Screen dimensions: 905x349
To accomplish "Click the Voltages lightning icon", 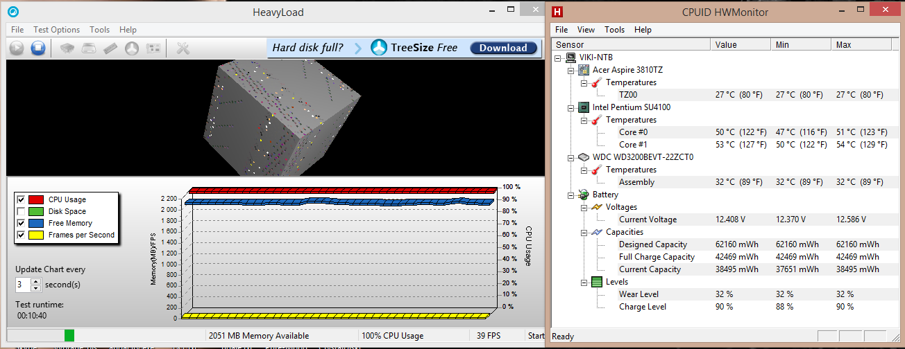I will (596, 207).
